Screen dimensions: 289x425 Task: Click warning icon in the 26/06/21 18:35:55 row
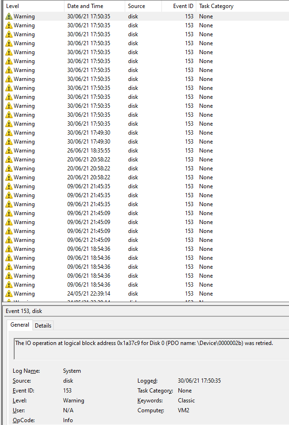[9, 151]
